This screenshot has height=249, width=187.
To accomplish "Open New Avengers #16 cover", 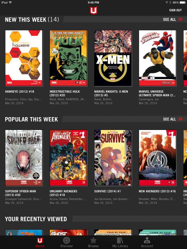I will pos(157,158).
